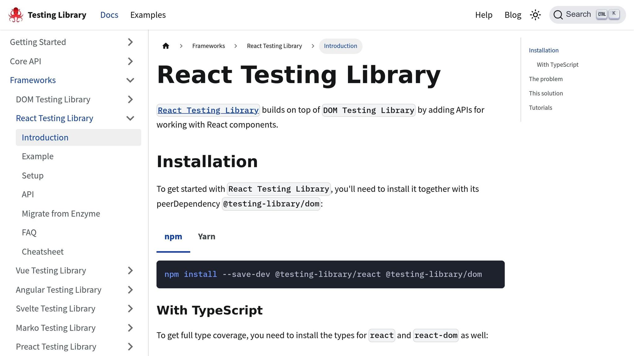Switch to the Yarn tab
Image resolution: width=634 pixels, height=356 pixels.
click(x=206, y=236)
